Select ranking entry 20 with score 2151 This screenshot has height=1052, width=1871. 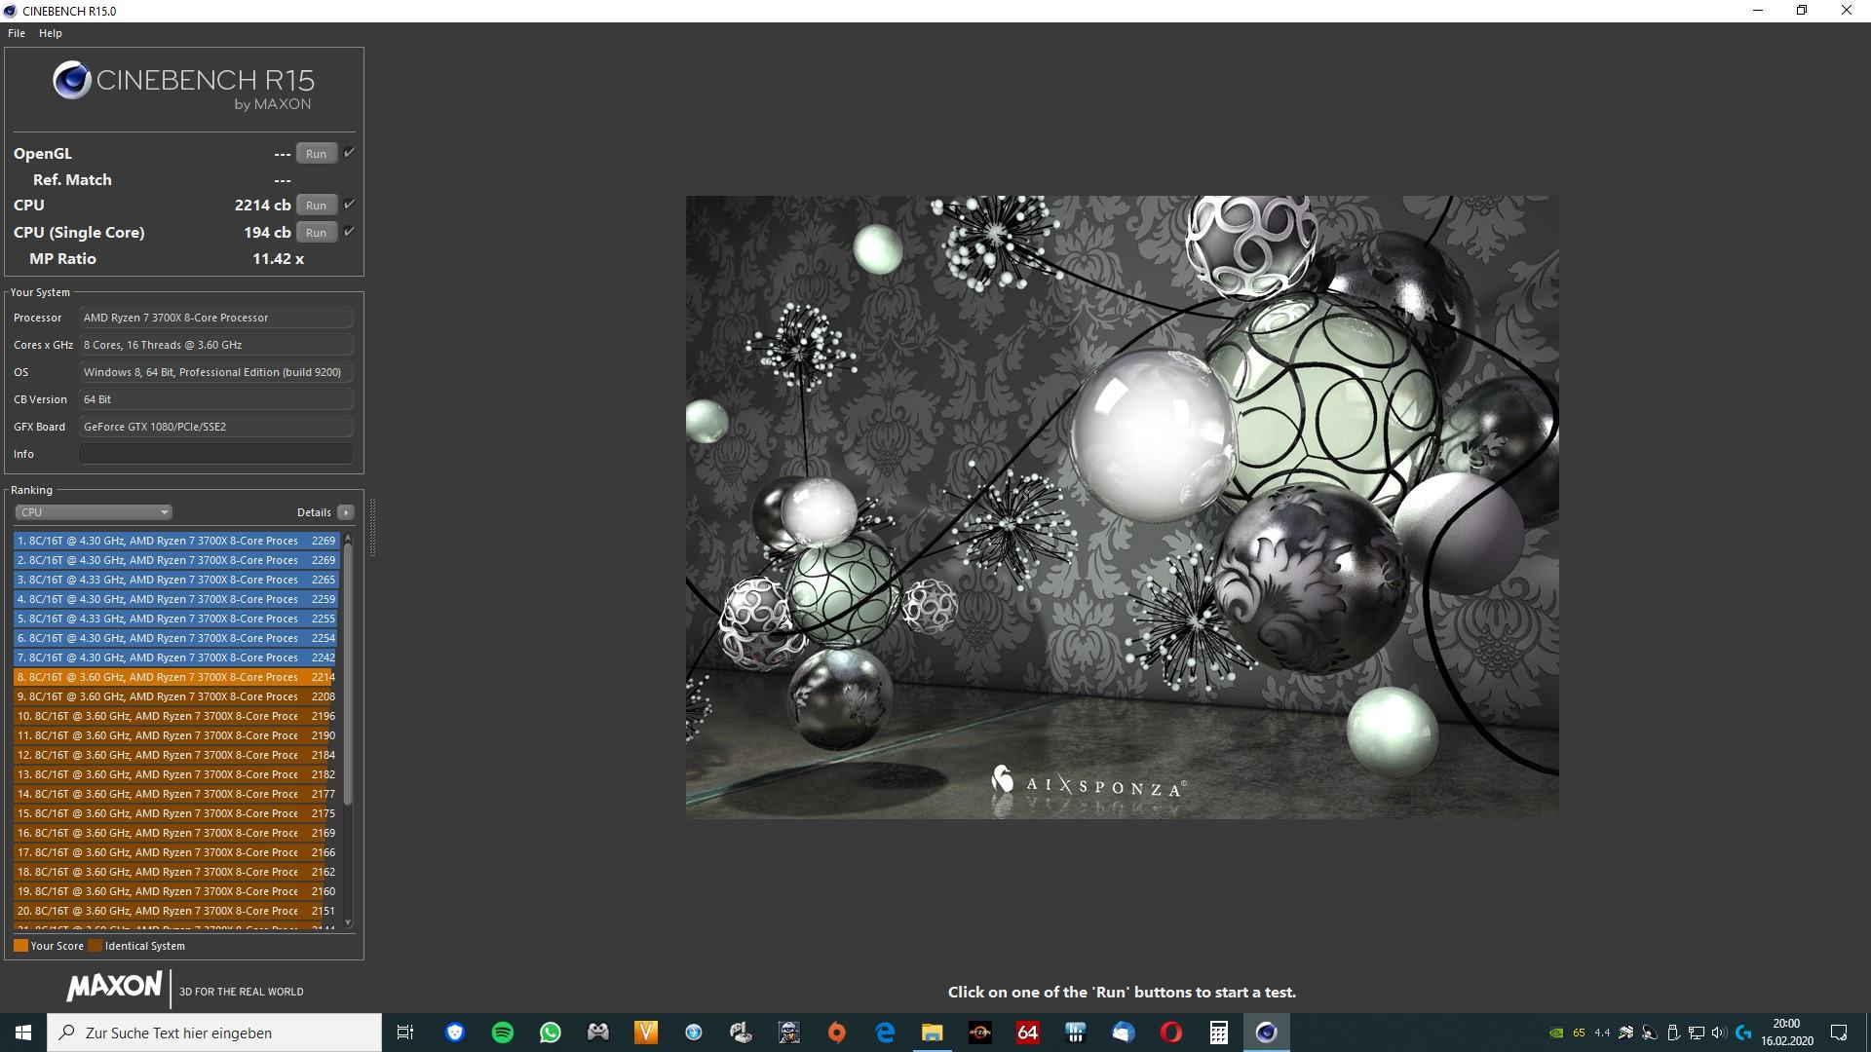(x=176, y=911)
